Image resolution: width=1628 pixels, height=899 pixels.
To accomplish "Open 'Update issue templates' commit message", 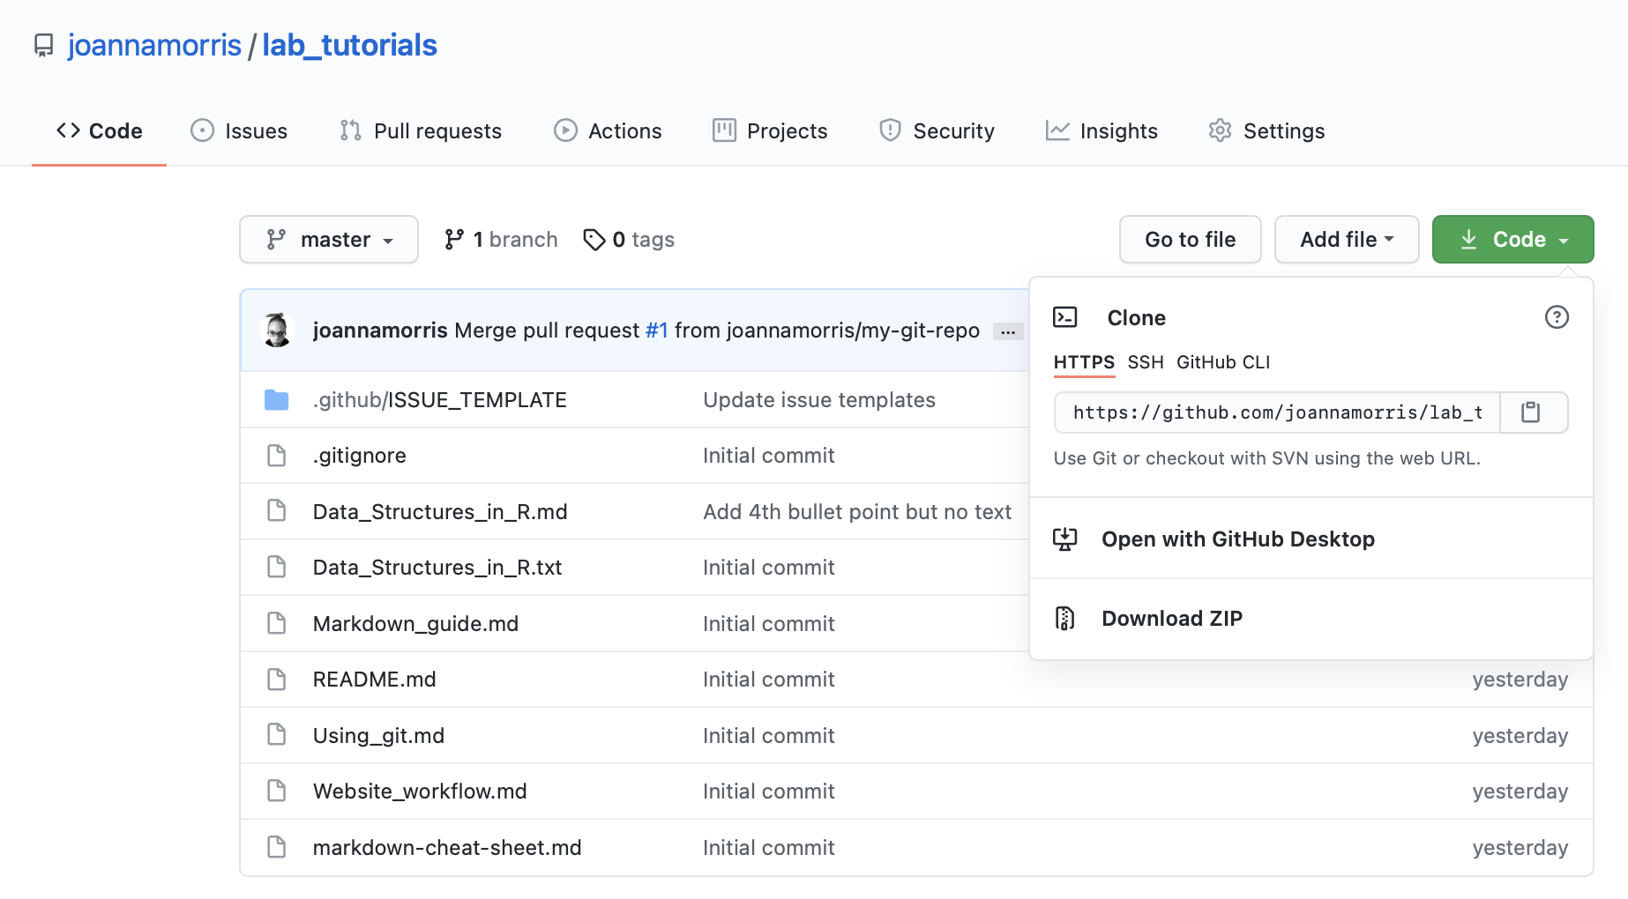I will click(819, 399).
